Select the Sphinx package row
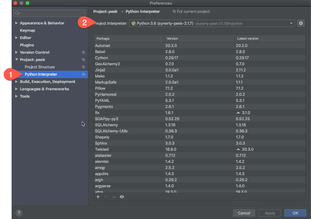 pos(199,143)
